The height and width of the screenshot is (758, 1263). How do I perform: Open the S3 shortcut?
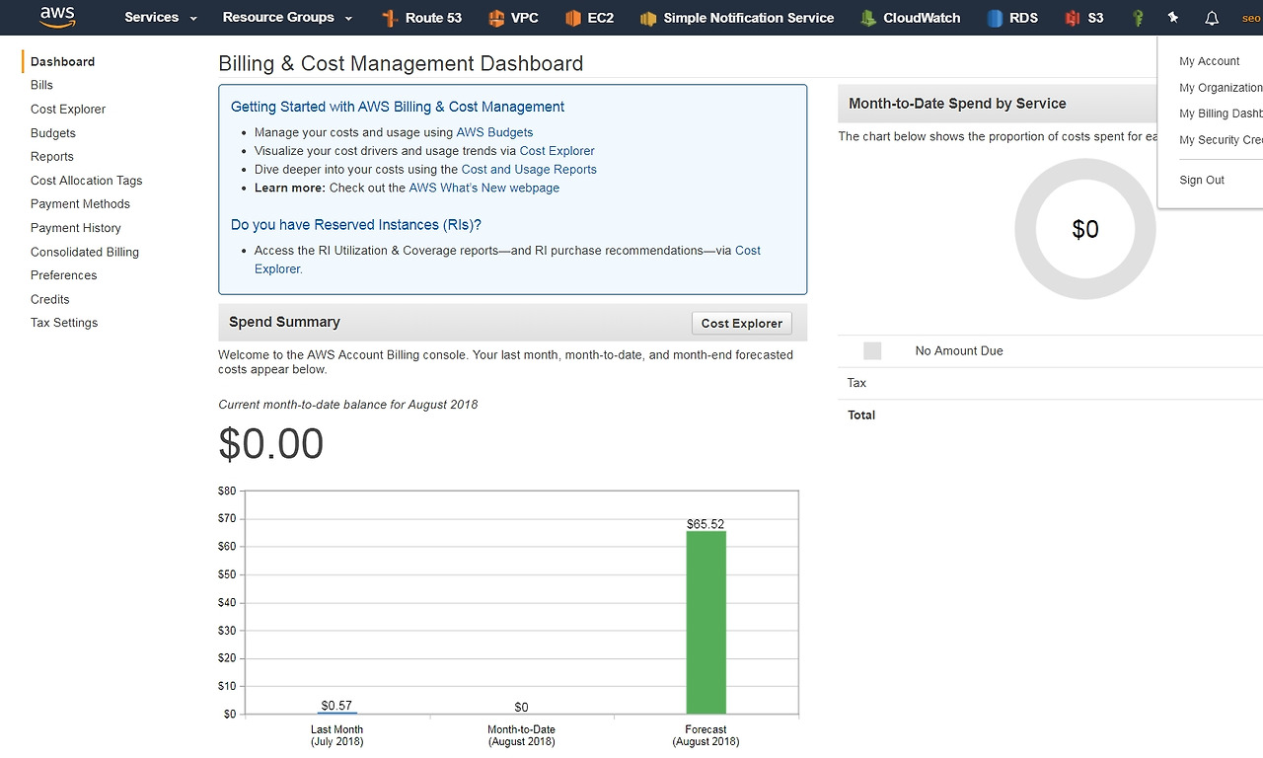(1083, 18)
